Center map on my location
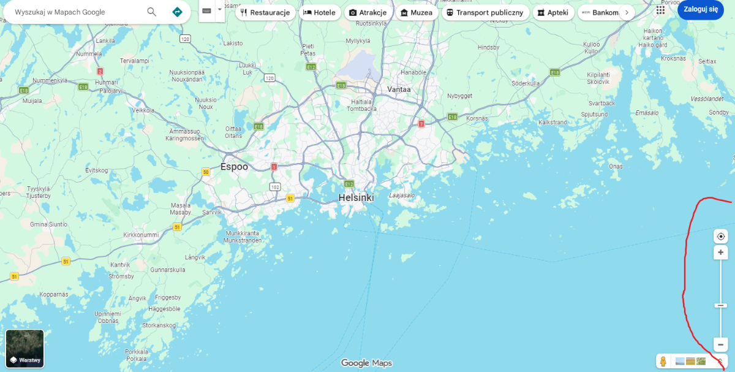735x372 pixels. pyautogui.click(x=721, y=237)
